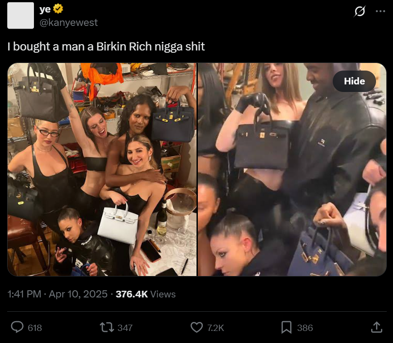Click the 618 replies count

tap(35, 328)
